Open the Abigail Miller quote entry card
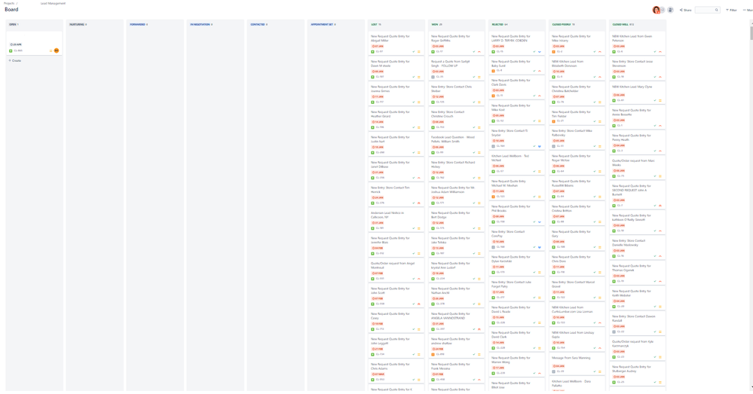The height and width of the screenshot is (394, 753). tap(396, 43)
